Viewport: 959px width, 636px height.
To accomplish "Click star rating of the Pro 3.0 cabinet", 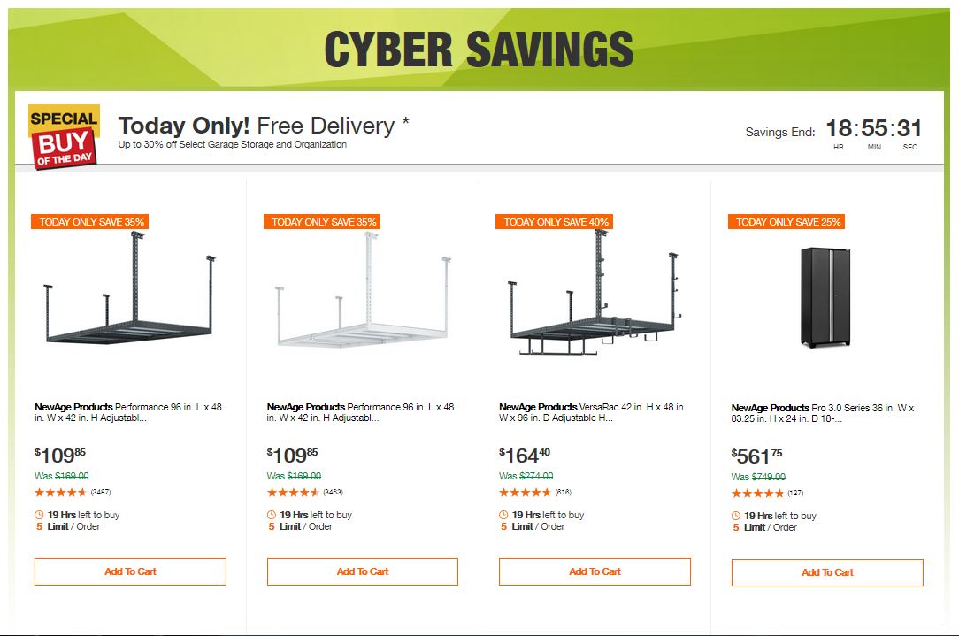I will tap(757, 494).
